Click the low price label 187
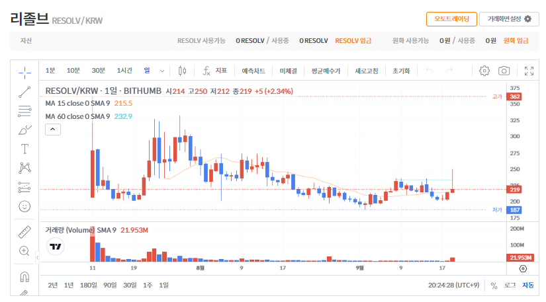The height and width of the screenshot is (302, 546). pyautogui.click(x=514, y=210)
